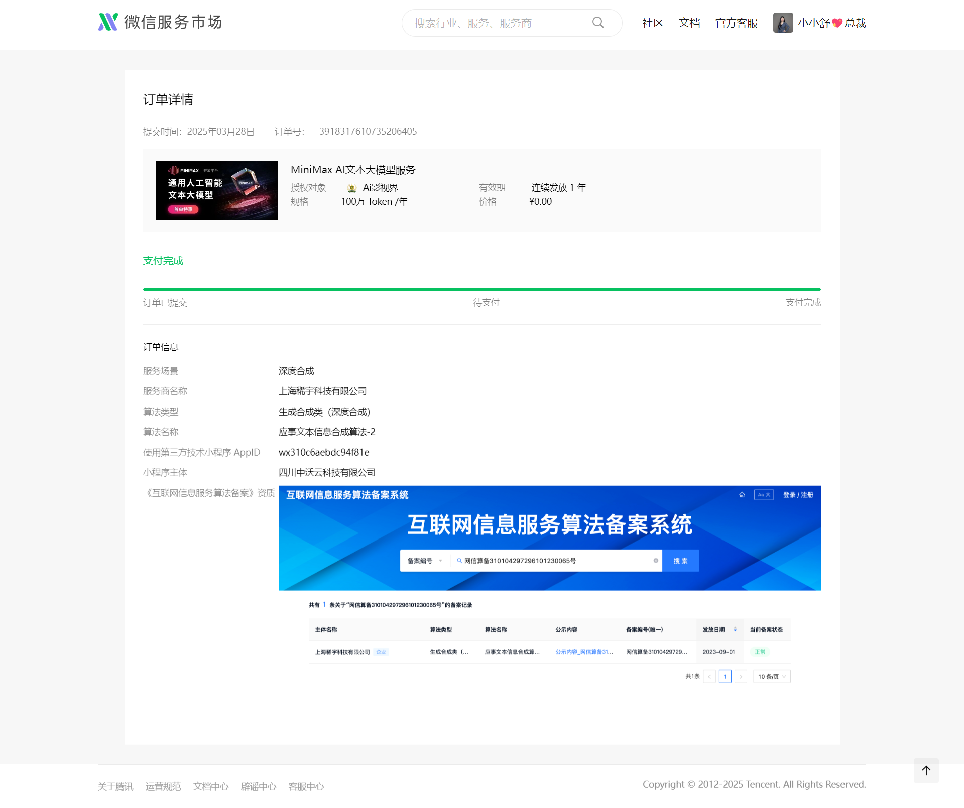Click the MiniMax AI文本大模型服务 title
This screenshot has height=808, width=964.
pyautogui.click(x=353, y=170)
